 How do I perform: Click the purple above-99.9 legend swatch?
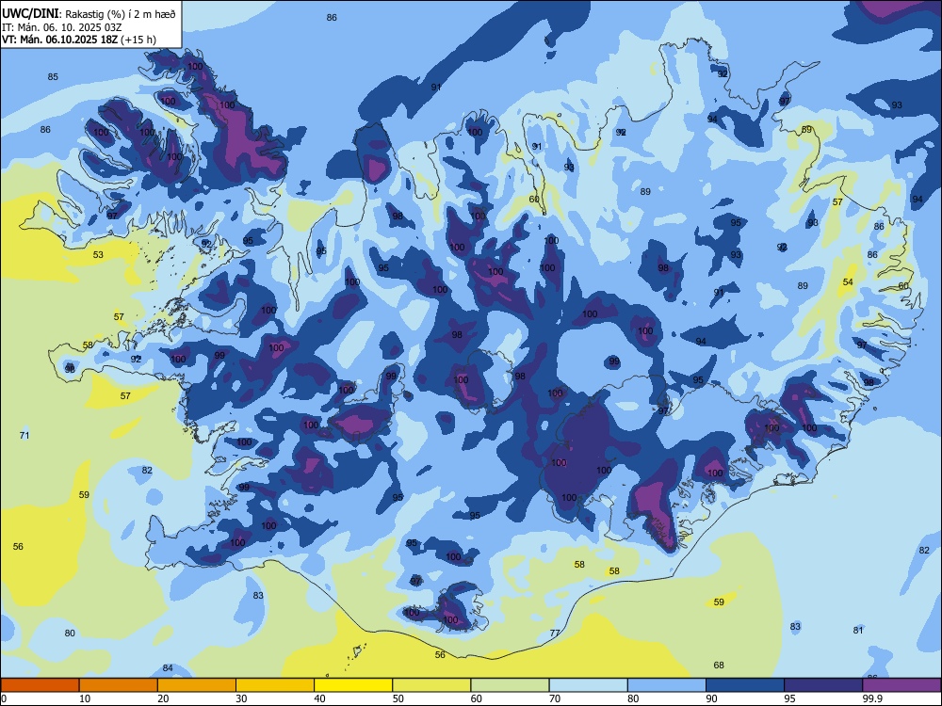coord(901,685)
